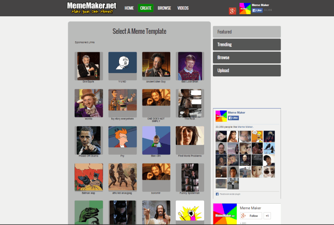Open the Homer Simpson fan avatar
This screenshot has height=225, width=334.
pos(257,137)
